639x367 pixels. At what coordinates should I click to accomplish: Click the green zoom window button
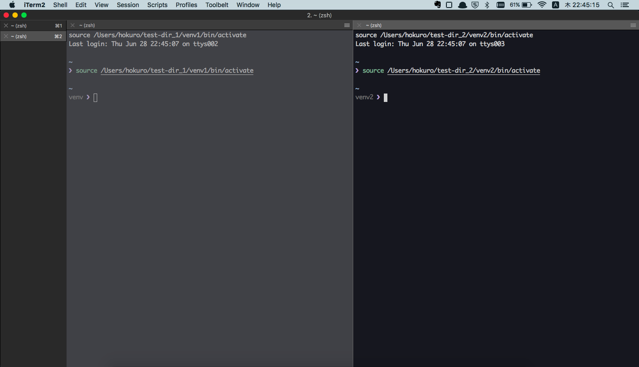click(x=24, y=15)
